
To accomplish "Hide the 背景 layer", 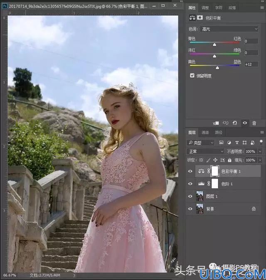I will pyautogui.click(x=190, y=209).
